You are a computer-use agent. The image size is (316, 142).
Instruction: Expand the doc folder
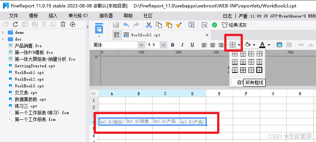coord(3,39)
